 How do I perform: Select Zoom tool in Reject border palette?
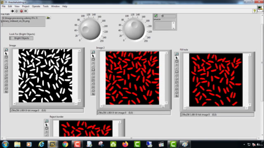point(47,121)
